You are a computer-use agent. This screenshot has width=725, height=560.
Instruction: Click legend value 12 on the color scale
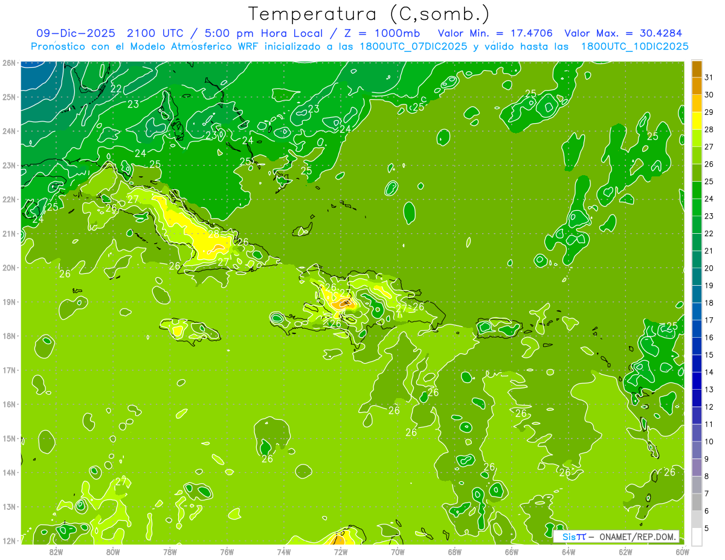click(709, 407)
